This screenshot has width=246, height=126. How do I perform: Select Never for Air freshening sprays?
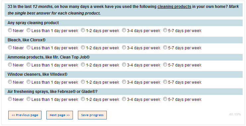point(10,99)
